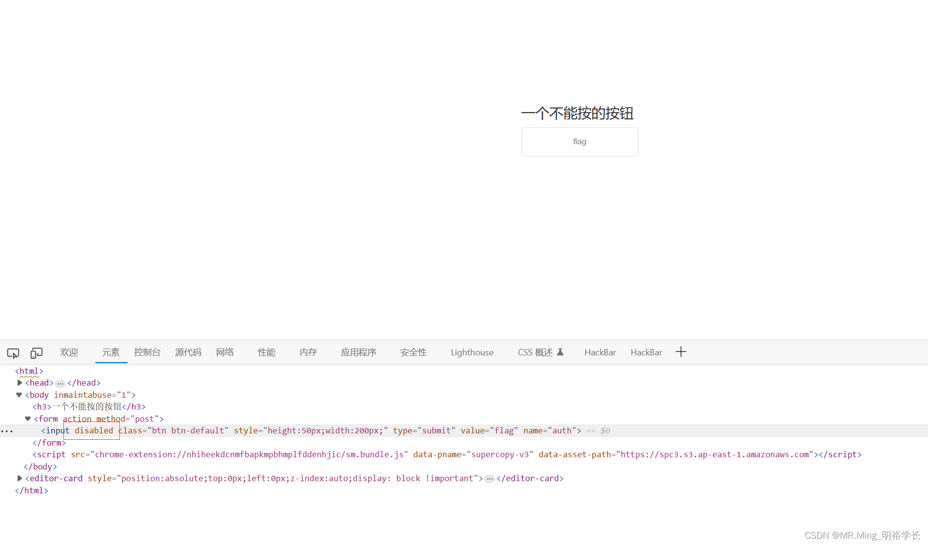Viewport: 928px width, 545px height.
Task: Open the 网络 panel
Action: tap(225, 352)
